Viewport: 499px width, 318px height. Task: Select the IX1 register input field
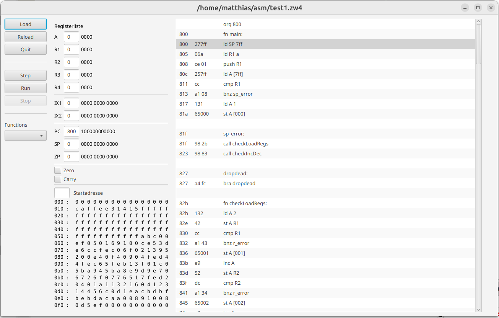pyautogui.click(x=72, y=103)
